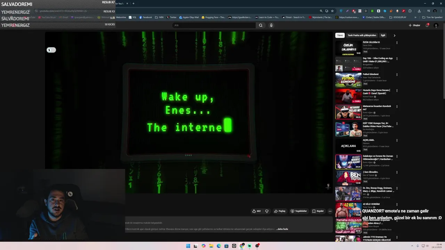This screenshot has width=445, height=250.
Task: Open options menu for Metaverse İnsanları Kandırdı video
Action: [397, 107]
